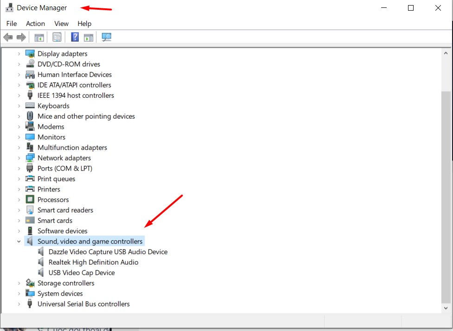Screen dimensions: 453x331
Task: Click the Software devices icon
Action: pos(30,231)
